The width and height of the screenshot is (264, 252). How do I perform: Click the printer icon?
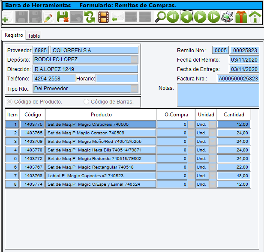[228, 18]
